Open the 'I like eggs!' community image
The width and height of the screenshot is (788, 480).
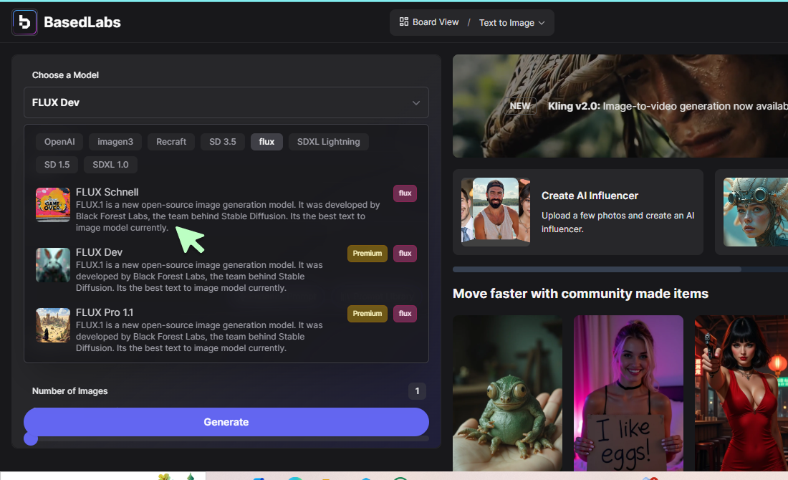pos(629,393)
